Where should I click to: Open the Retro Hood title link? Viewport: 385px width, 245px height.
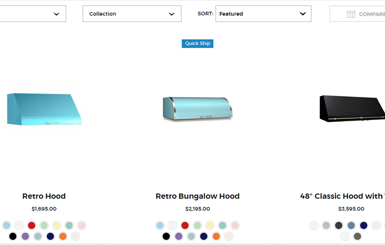point(44,196)
